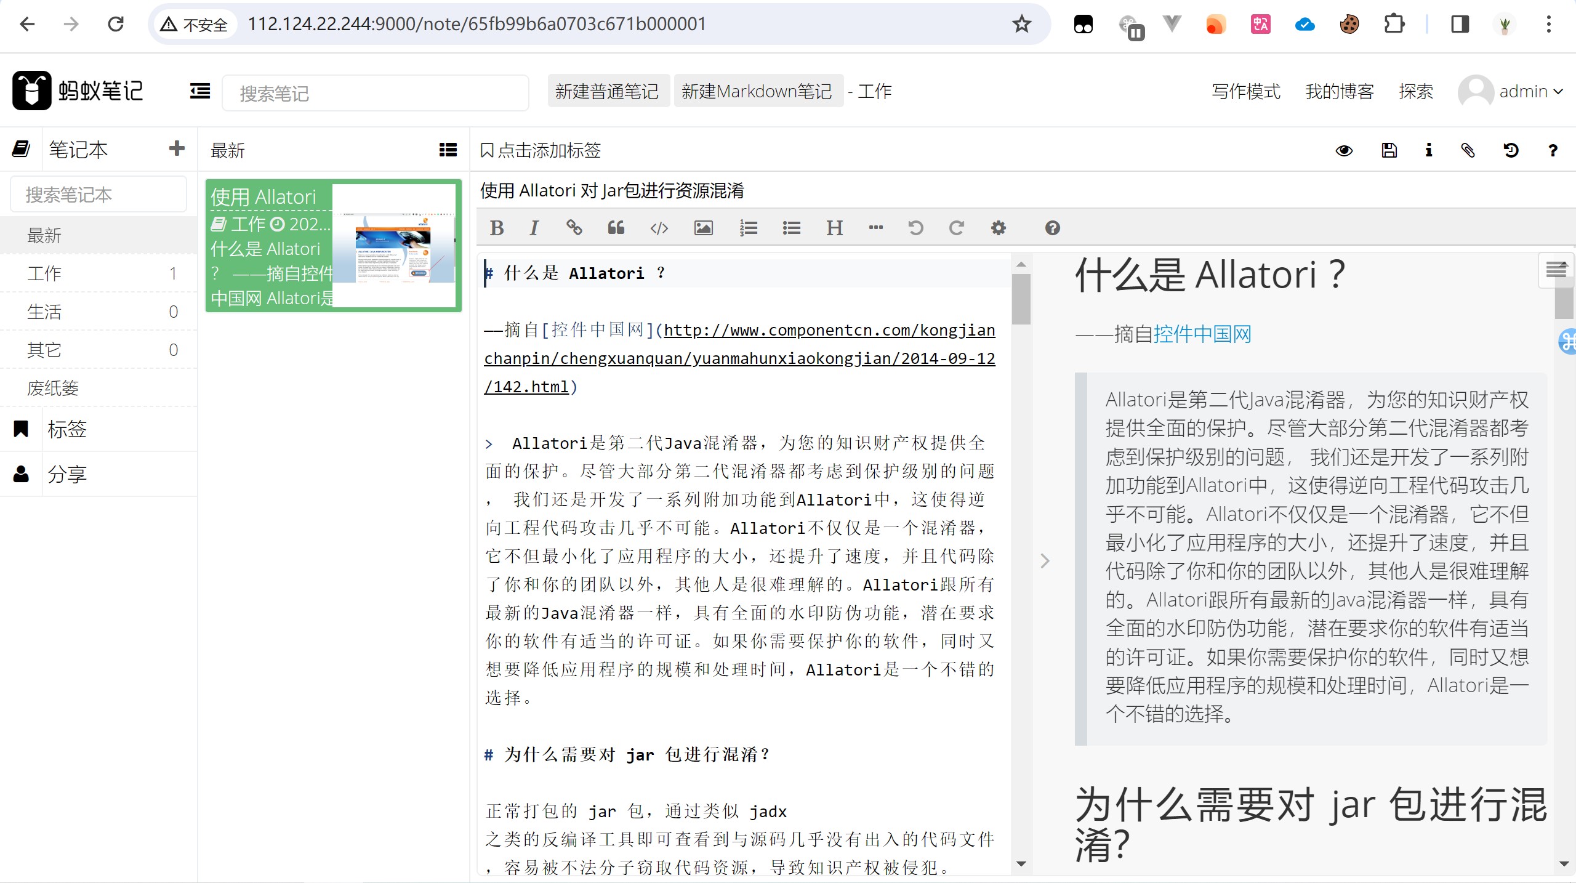Click the note title field

(1022, 190)
